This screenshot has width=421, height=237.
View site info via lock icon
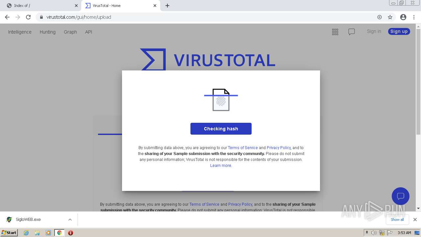pyautogui.click(x=41, y=17)
